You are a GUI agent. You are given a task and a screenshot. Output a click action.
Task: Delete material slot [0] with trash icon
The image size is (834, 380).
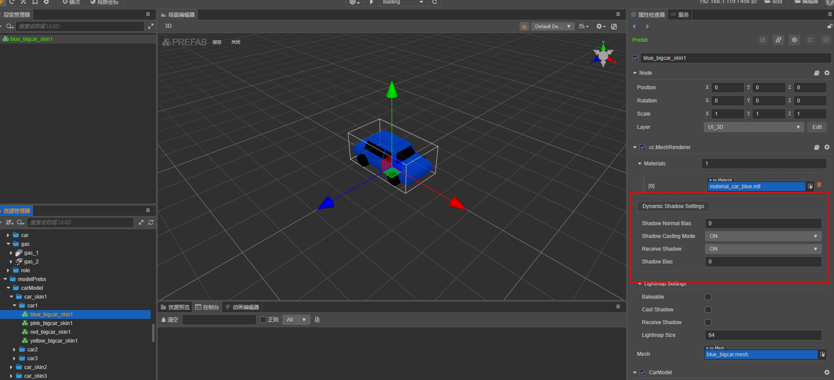[x=819, y=185]
